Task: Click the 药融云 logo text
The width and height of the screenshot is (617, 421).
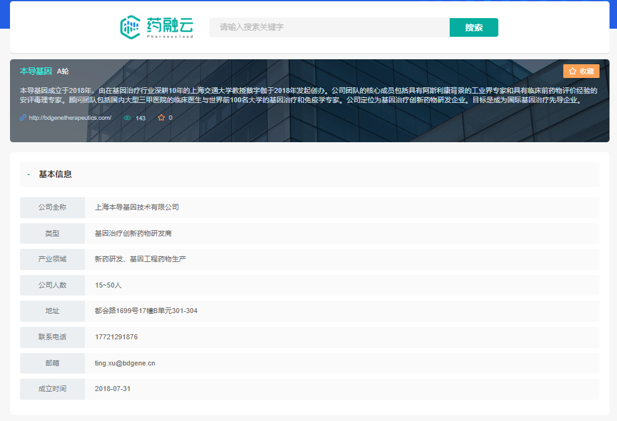Action: [170, 26]
